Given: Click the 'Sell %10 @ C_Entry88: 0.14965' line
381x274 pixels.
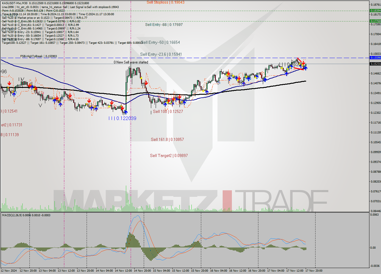Looking at the screenshot, I should [41, 28].
